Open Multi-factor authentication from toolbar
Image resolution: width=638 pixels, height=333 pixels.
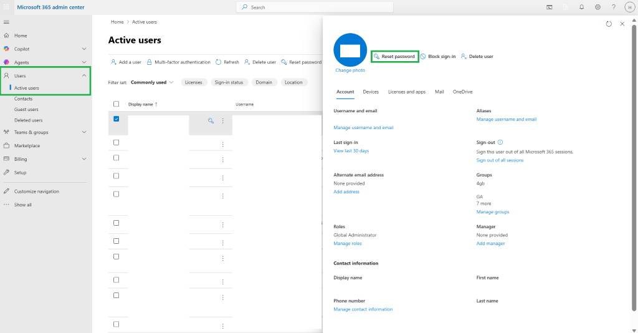178,62
